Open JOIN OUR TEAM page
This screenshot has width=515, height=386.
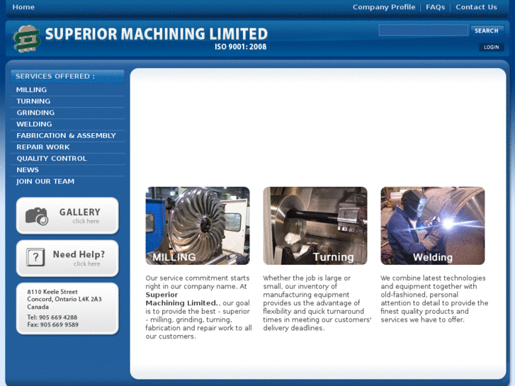tap(45, 181)
